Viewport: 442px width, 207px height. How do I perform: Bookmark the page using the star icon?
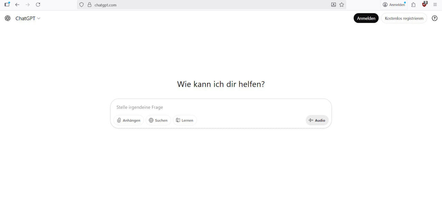coord(342,4)
